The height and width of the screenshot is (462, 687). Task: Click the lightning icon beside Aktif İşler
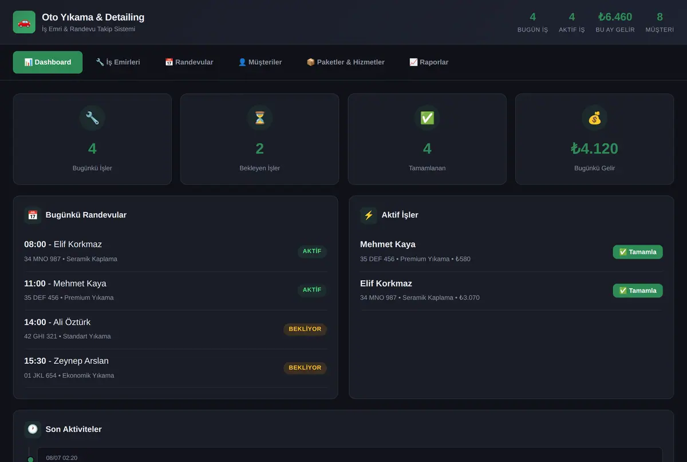pos(369,215)
